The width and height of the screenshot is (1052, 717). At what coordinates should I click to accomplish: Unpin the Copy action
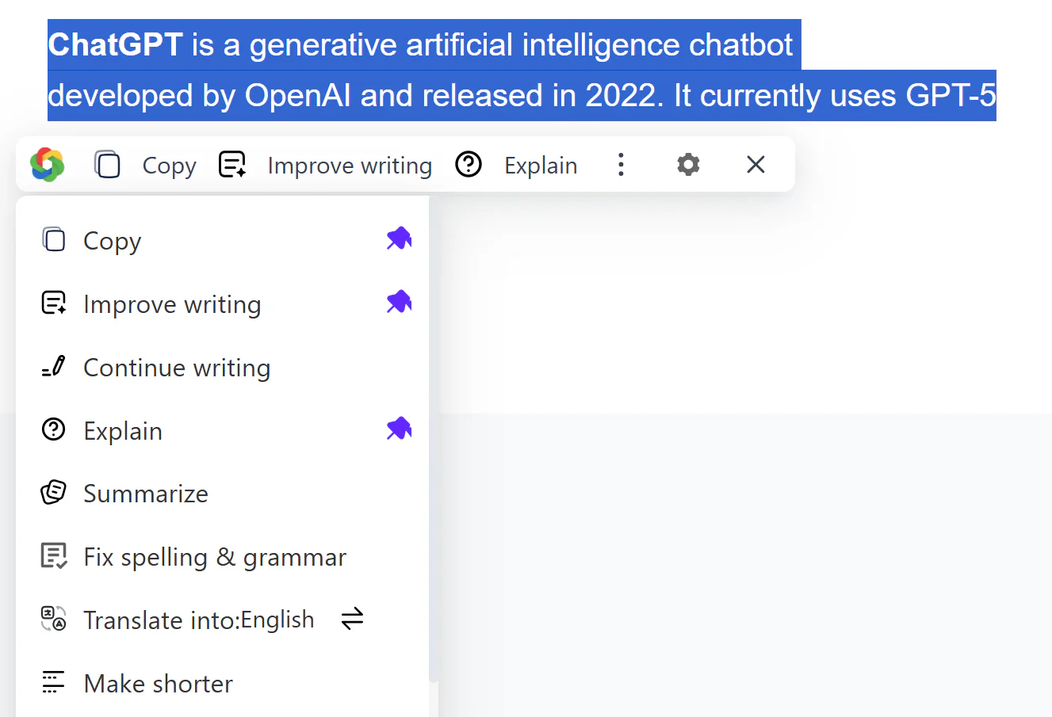tap(399, 238)
